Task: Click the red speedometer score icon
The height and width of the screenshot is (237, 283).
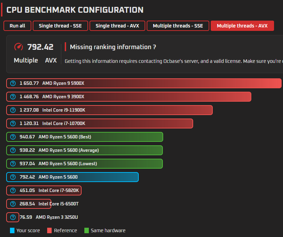Action: (19, 47)
